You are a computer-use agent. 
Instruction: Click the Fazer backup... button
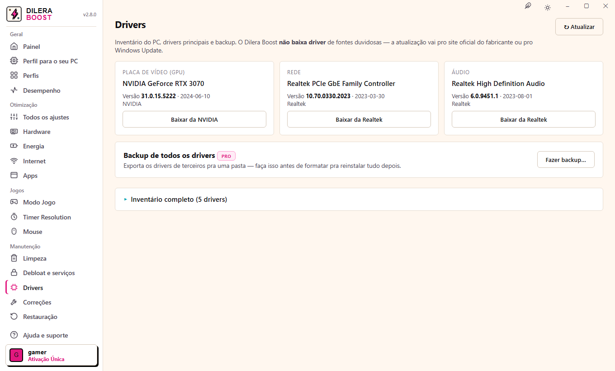(566, 160)
